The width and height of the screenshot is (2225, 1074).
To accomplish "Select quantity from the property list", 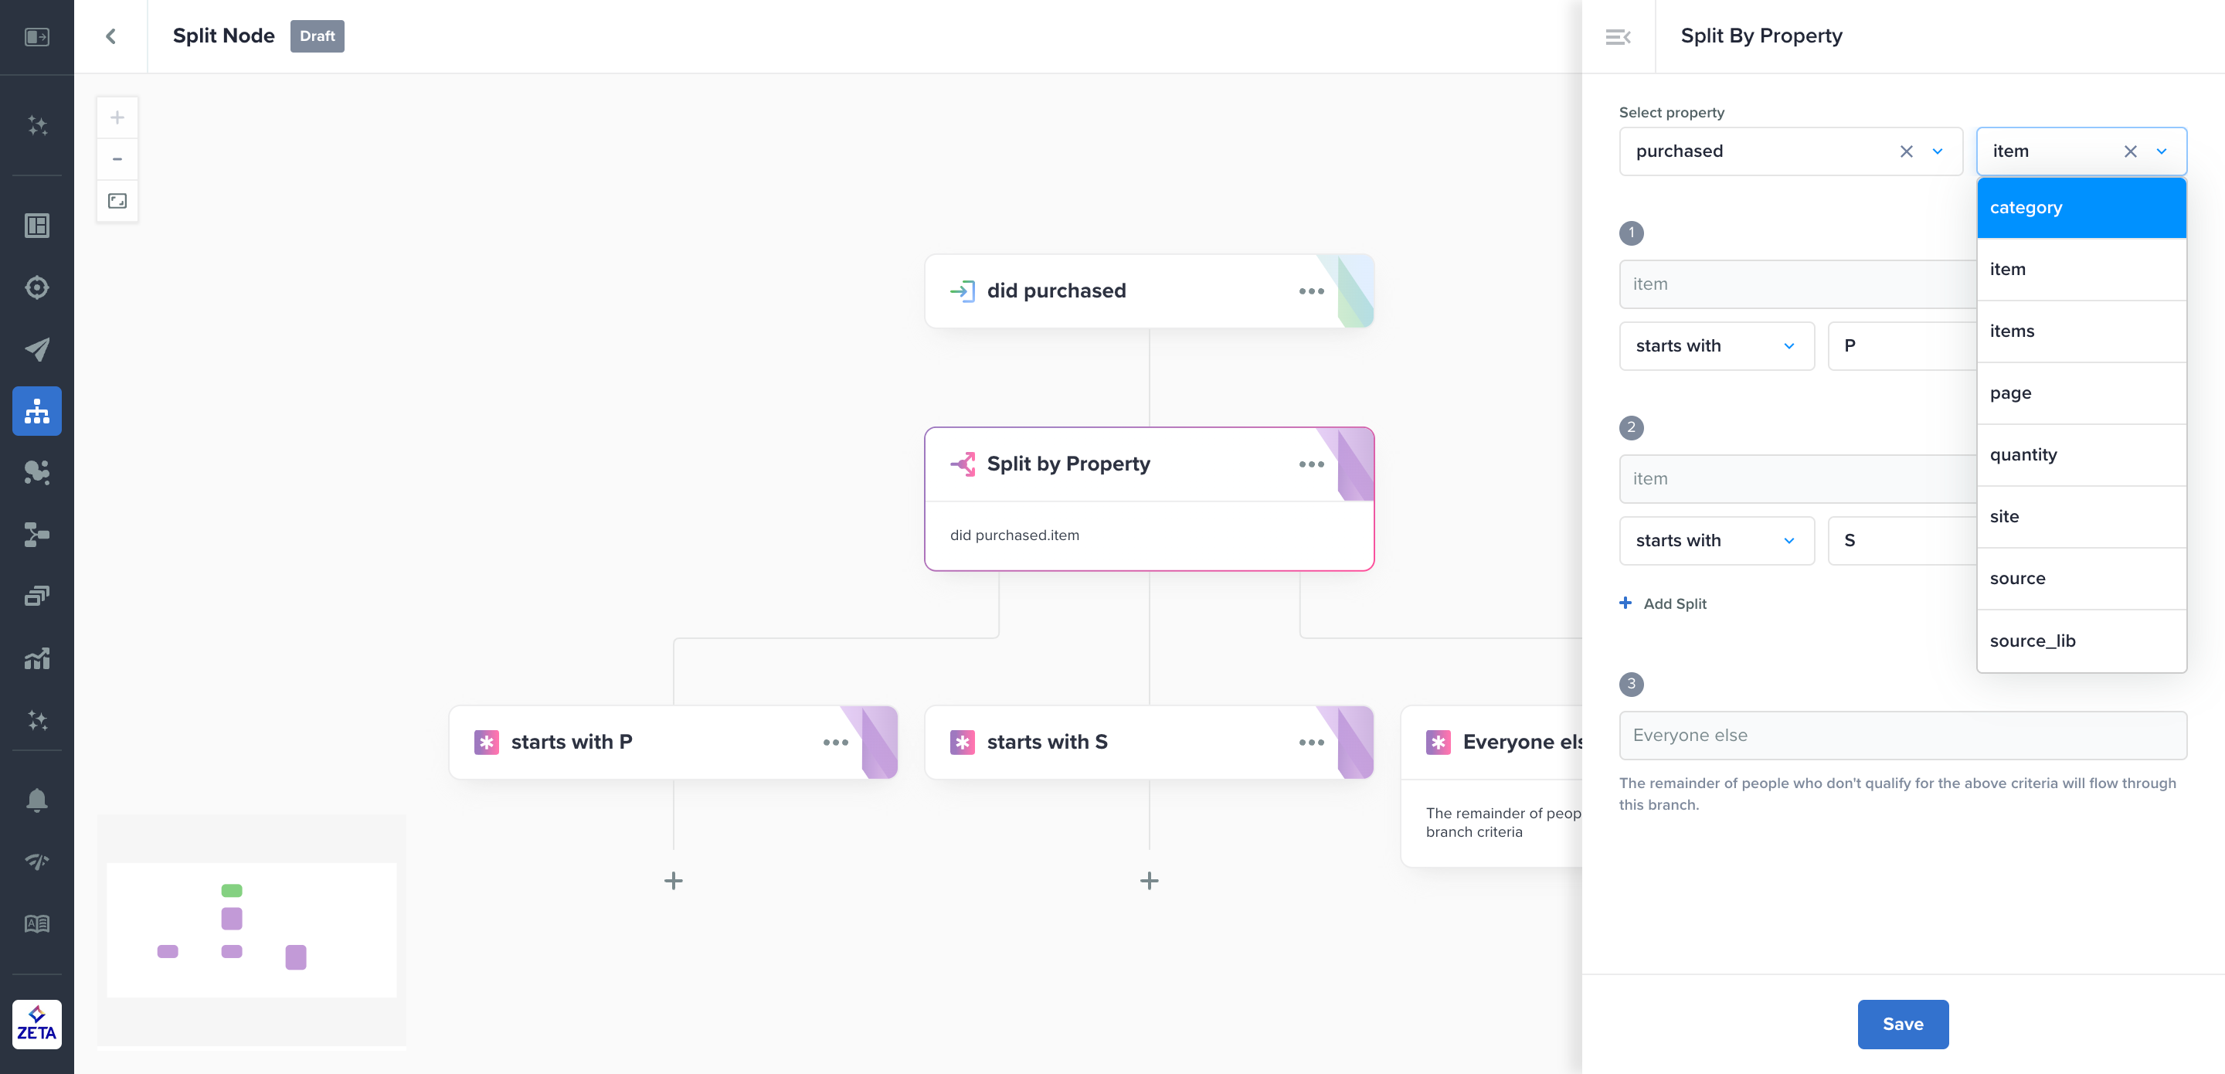I will (x=2023, y=454).
